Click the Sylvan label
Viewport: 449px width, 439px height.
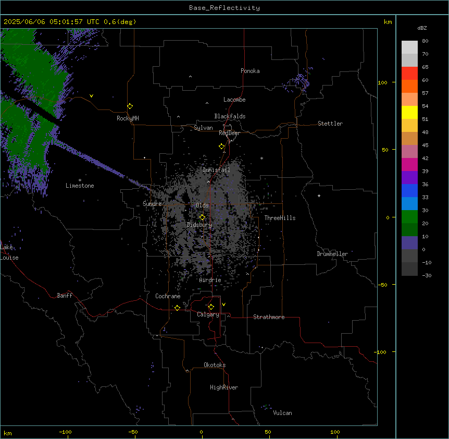(x=203, y=128)
